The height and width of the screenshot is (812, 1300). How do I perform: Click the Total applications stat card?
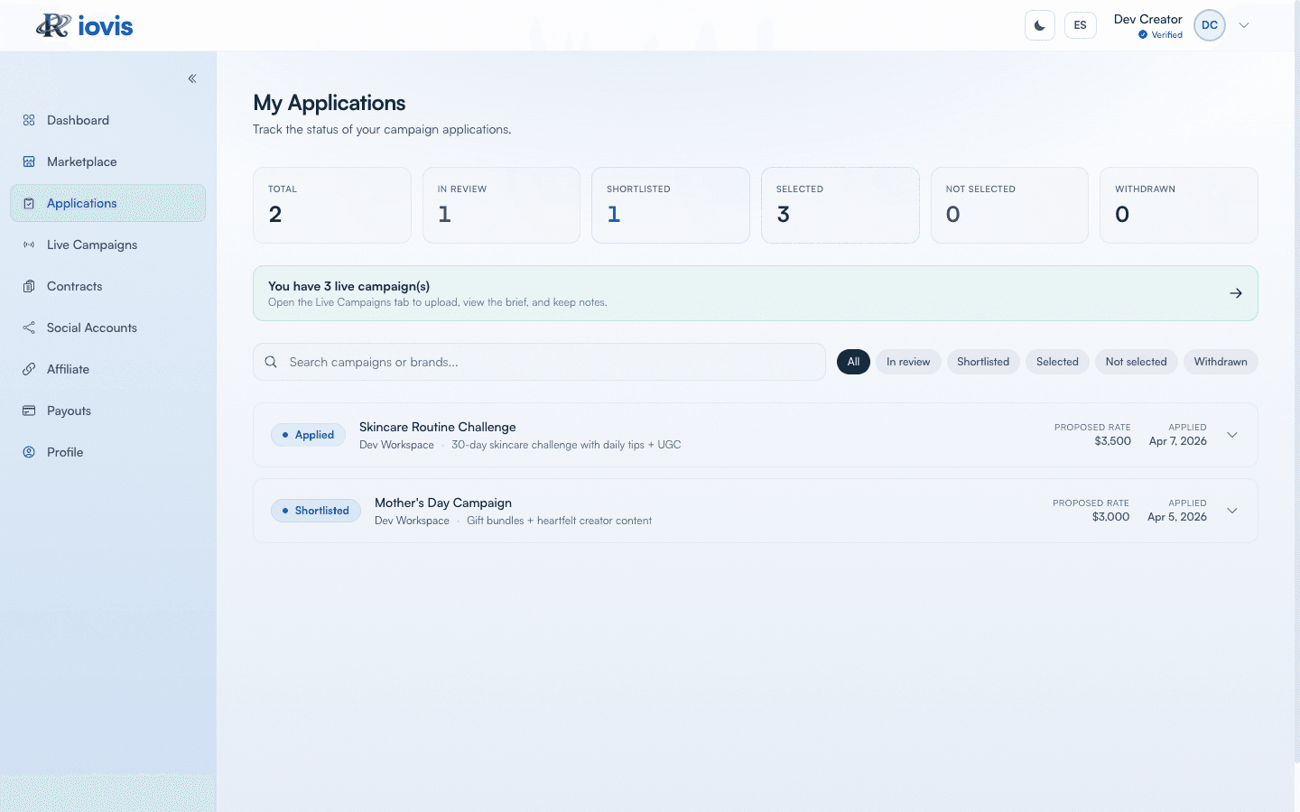(x=332, y=205)
